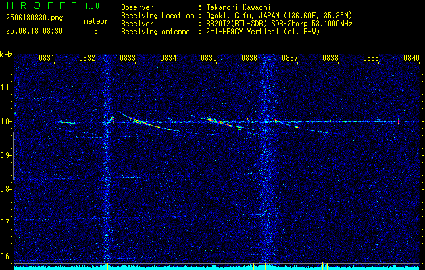The image size is (425, 270).
Task: Click the 0839 time axis label
Action: point(371,57)
